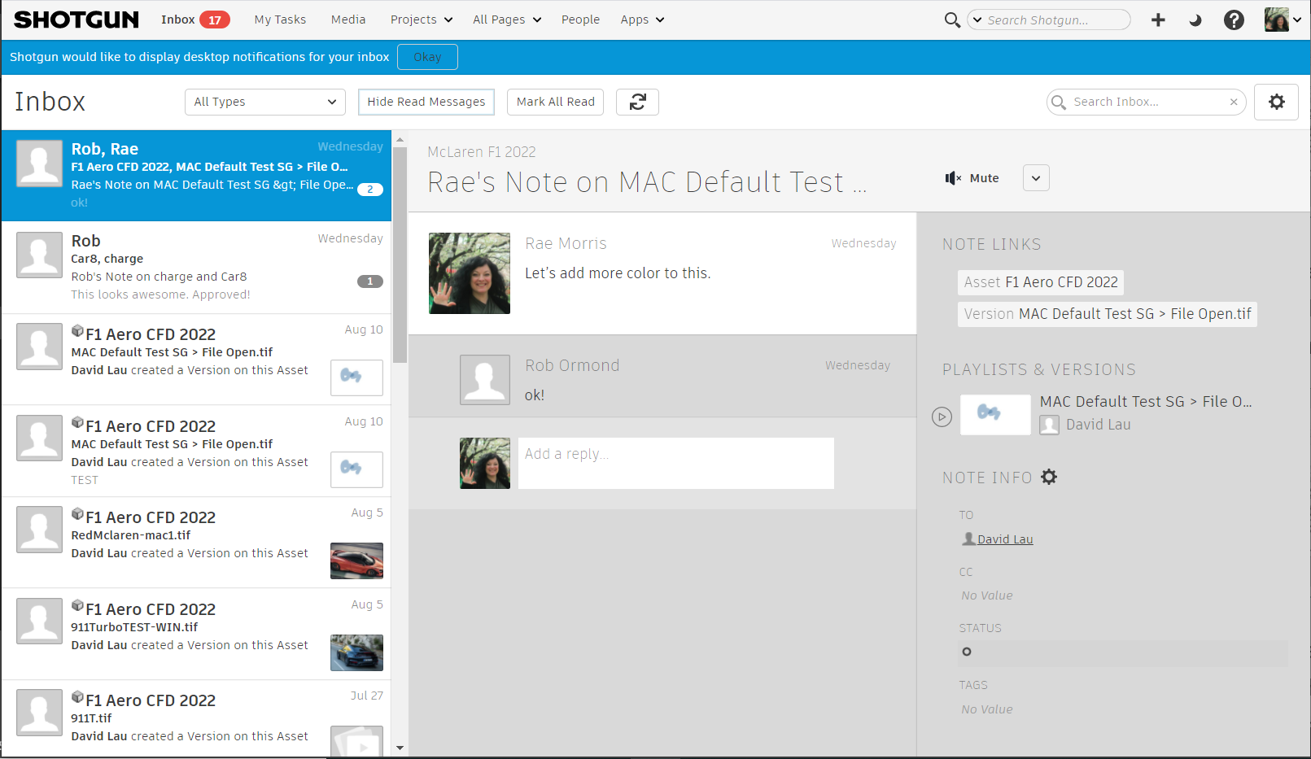Open the help question mark icon
1311x759 pixels.
click(x=1234, y=20)
